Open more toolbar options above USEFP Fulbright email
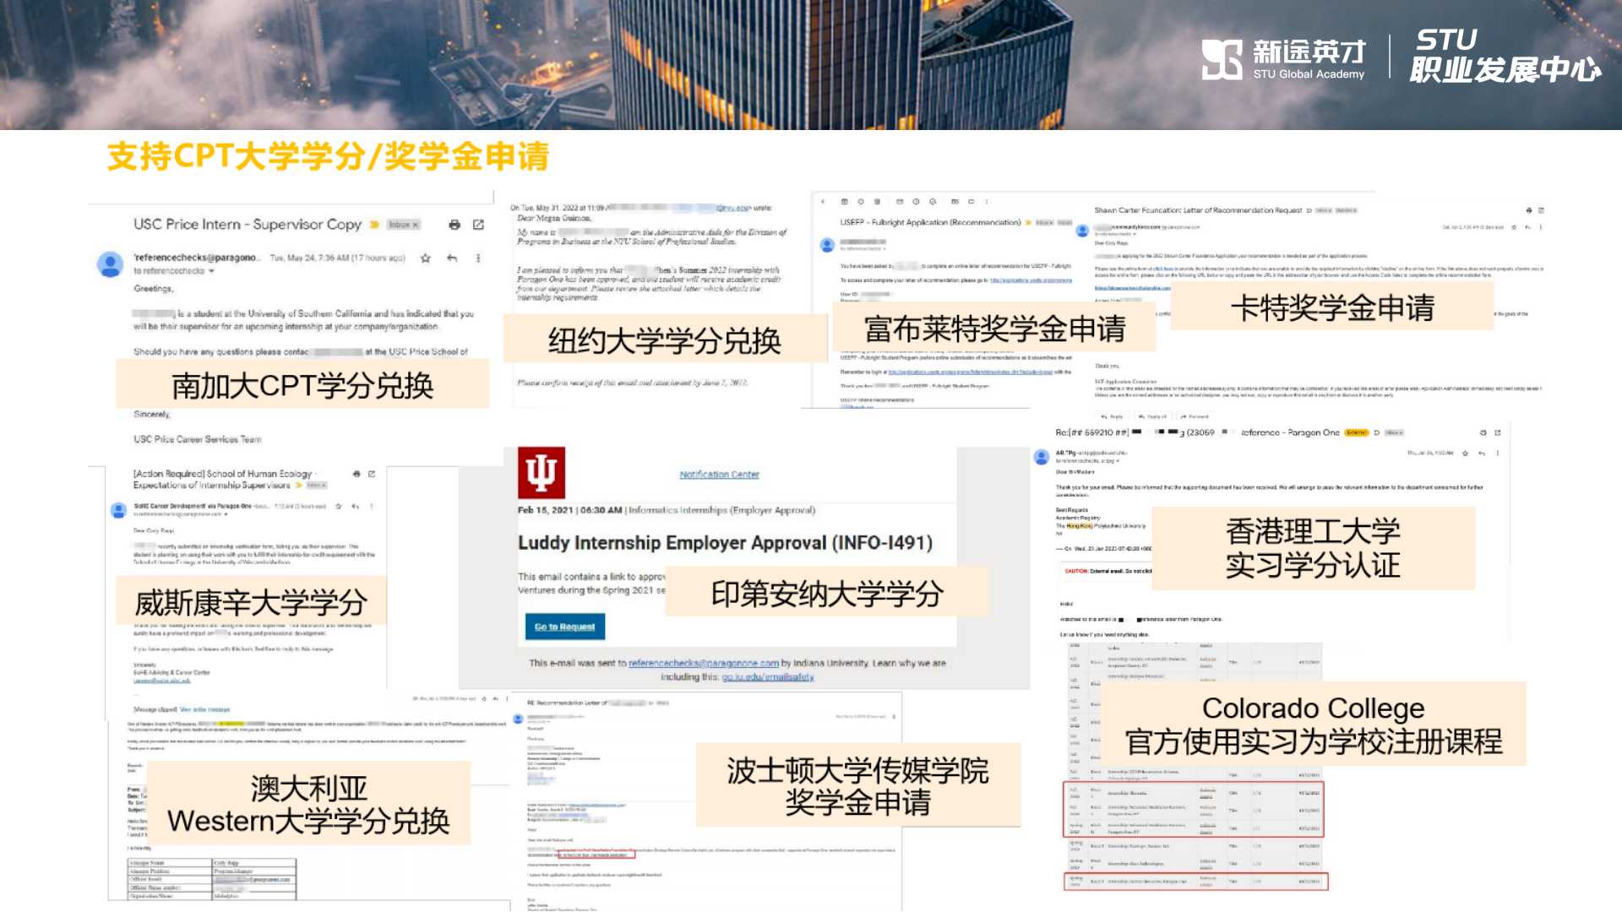 tap(987, 202)
